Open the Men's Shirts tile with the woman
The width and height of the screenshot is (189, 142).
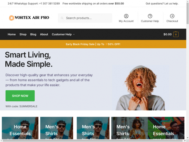click(129, 128)
